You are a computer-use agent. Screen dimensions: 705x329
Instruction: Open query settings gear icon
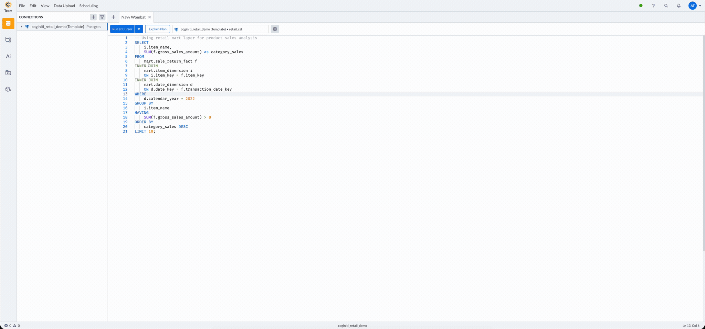pos(275,29)
